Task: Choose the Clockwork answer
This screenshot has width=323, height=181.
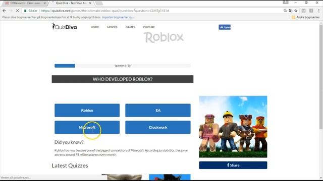Action: pyautogui.click(x=158, y=127)
